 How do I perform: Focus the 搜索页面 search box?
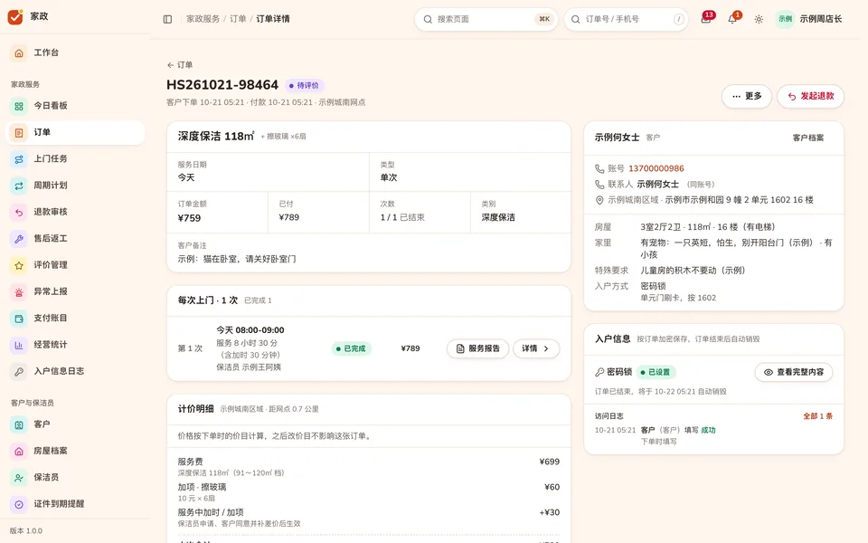pos(486,19)
